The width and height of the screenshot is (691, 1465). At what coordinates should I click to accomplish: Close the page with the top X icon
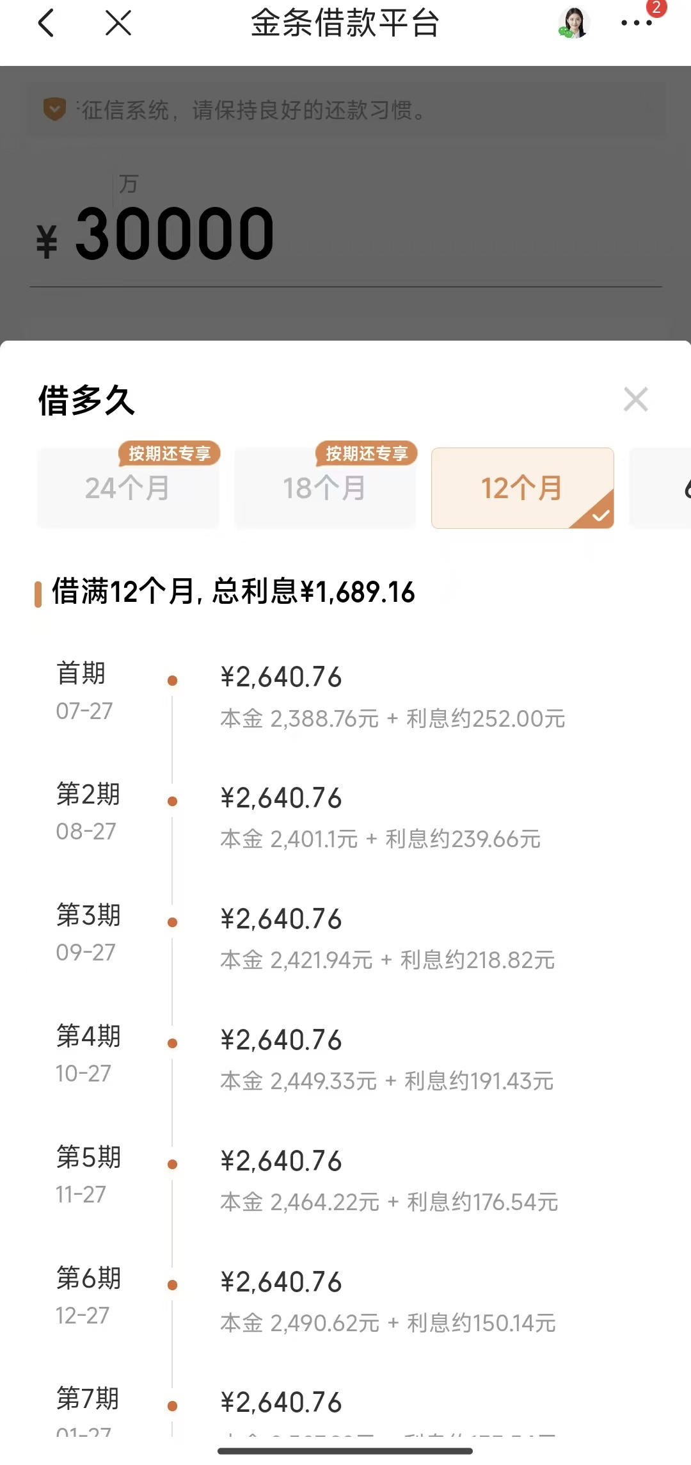point(118,23)
